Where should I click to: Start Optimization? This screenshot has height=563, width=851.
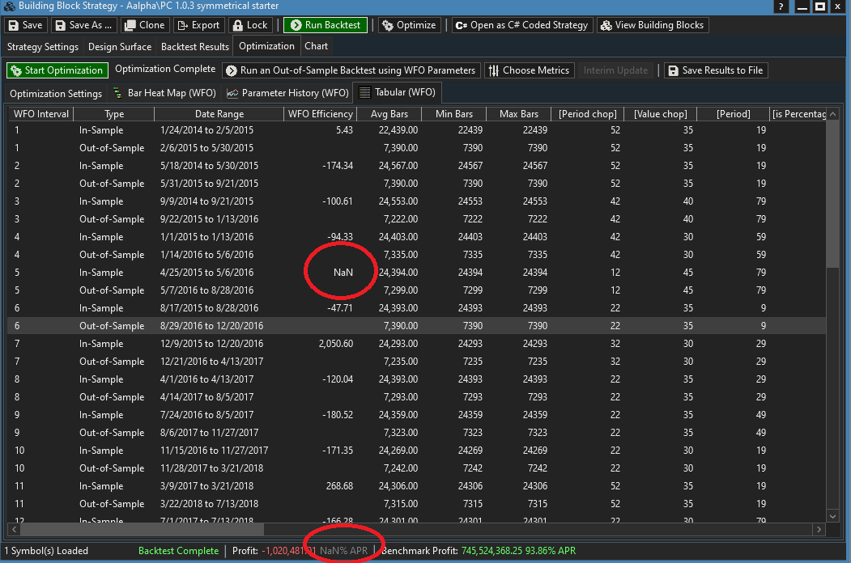click(x=57, y=70)
